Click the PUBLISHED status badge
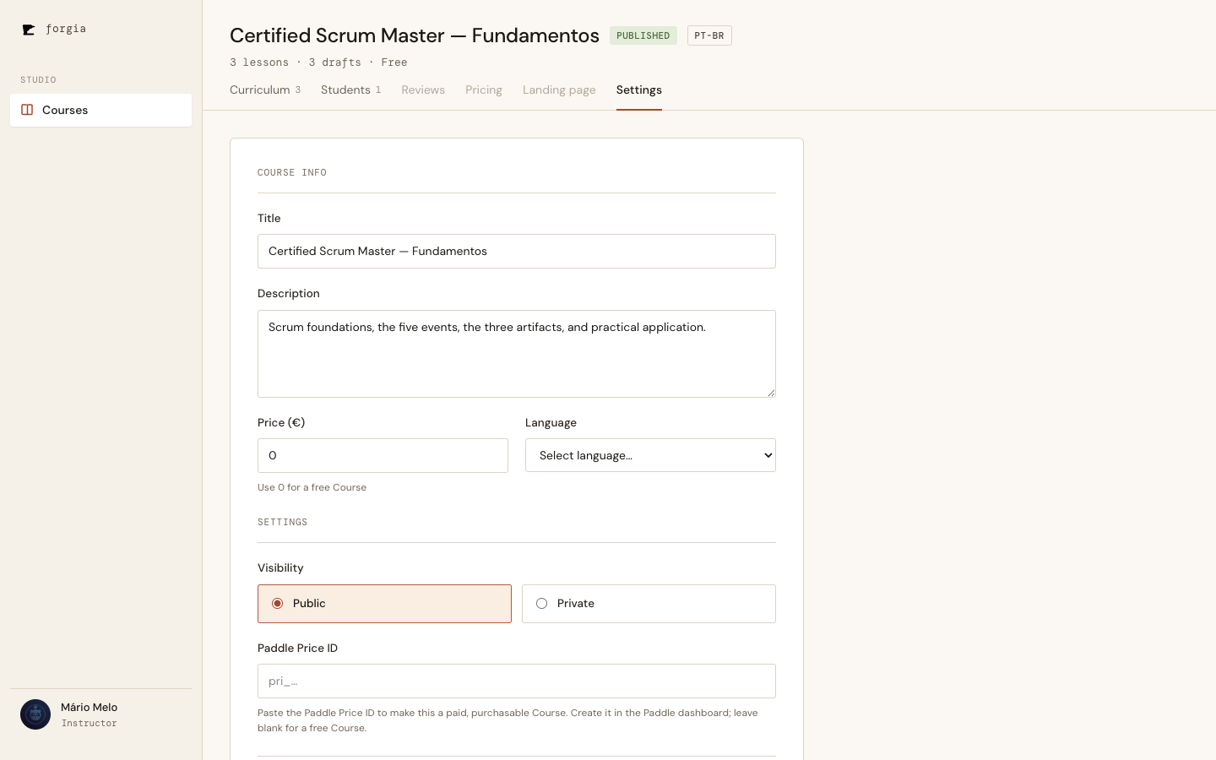Screen dimensions: 1216x760 point(643,35)
